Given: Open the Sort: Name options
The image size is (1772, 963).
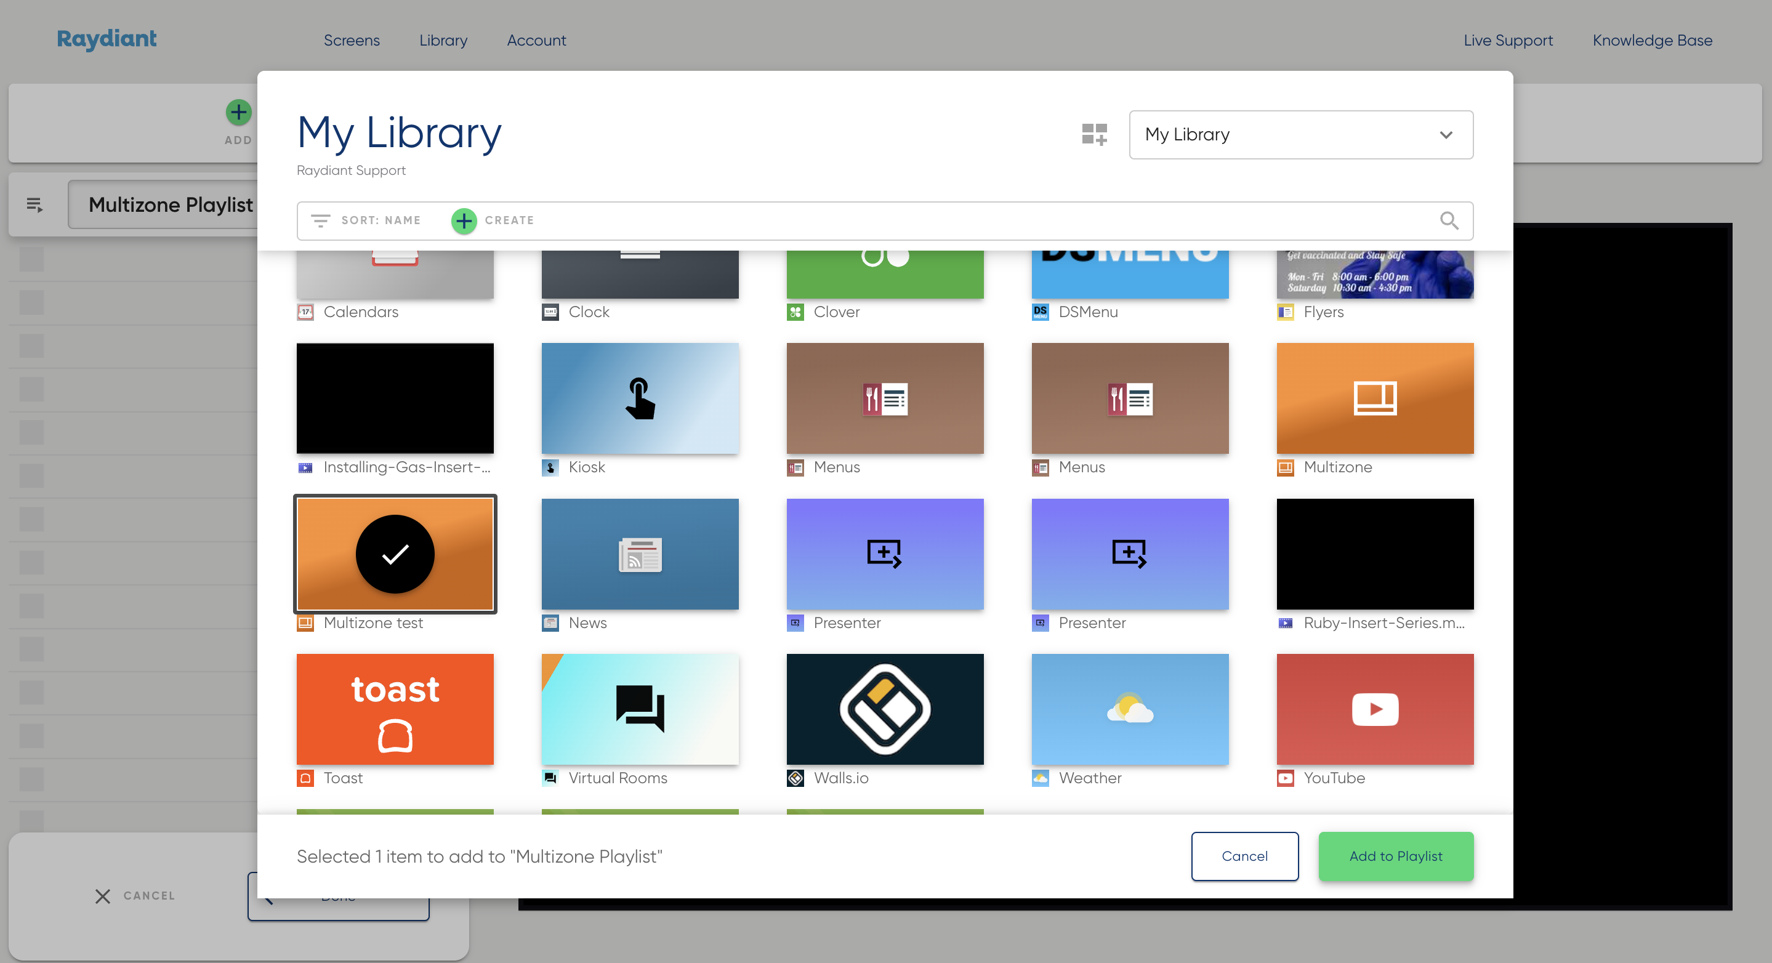Looking at the screenshot, I should (x=381, y=221).
